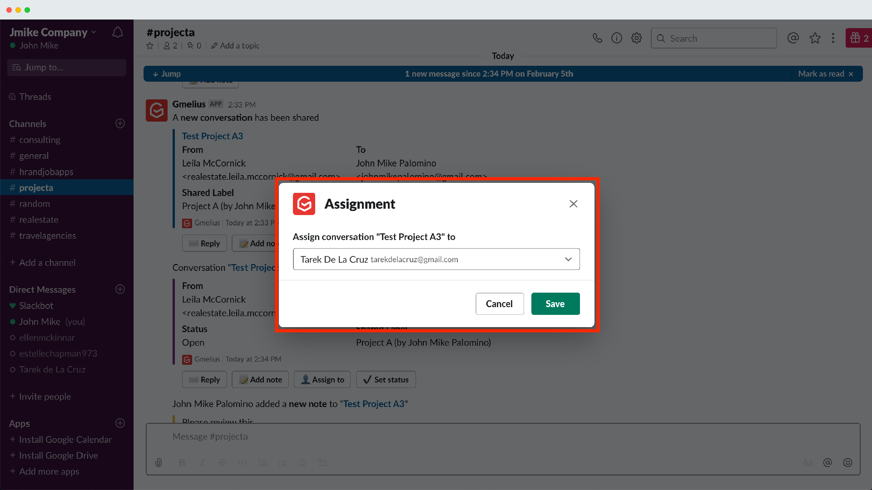Open starred items star icon in header
Image resolution: width=872 pixels, height=490 pixels.
click(815, 38)
